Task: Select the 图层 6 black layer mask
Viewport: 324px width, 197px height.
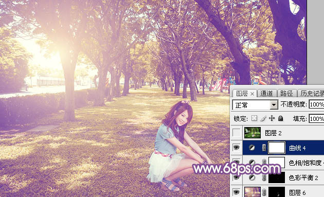Action: 277,192
